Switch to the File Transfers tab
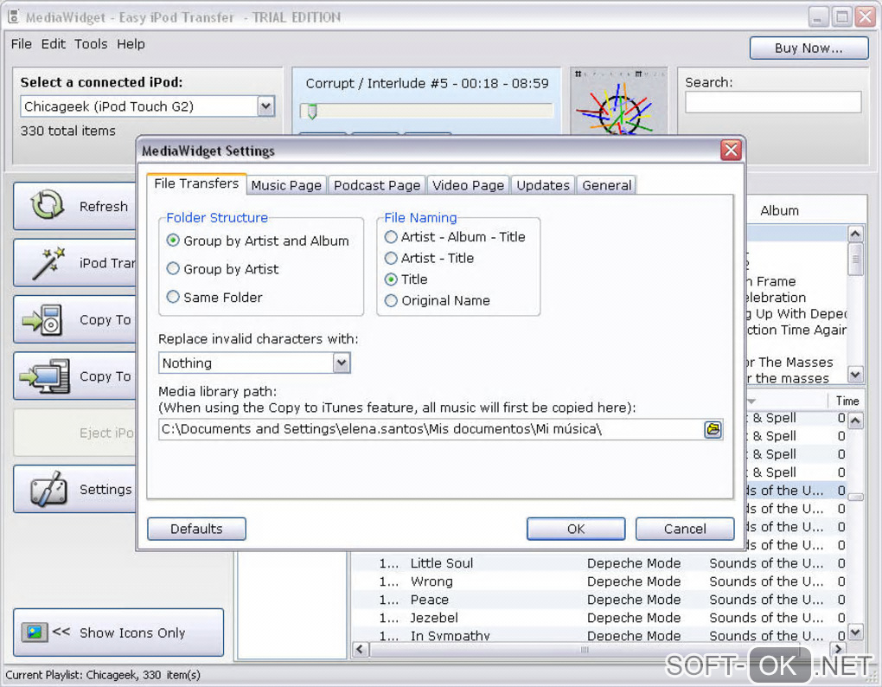The height and width of the screenshot is (687, 882). [196, 183]
